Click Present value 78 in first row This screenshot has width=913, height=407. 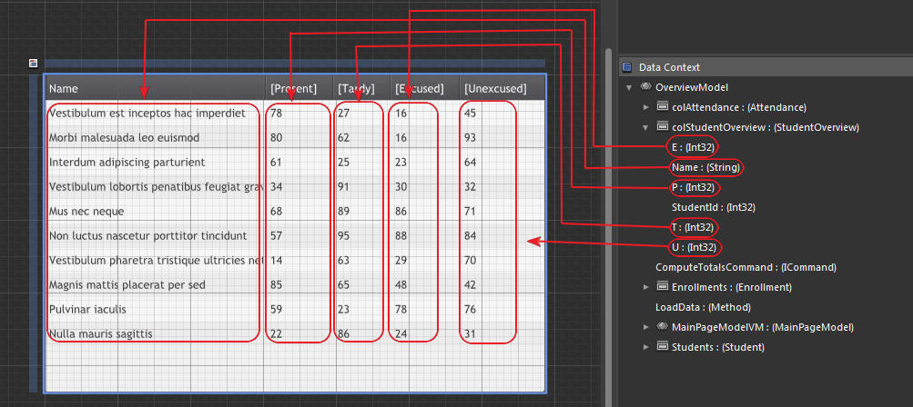277,114
